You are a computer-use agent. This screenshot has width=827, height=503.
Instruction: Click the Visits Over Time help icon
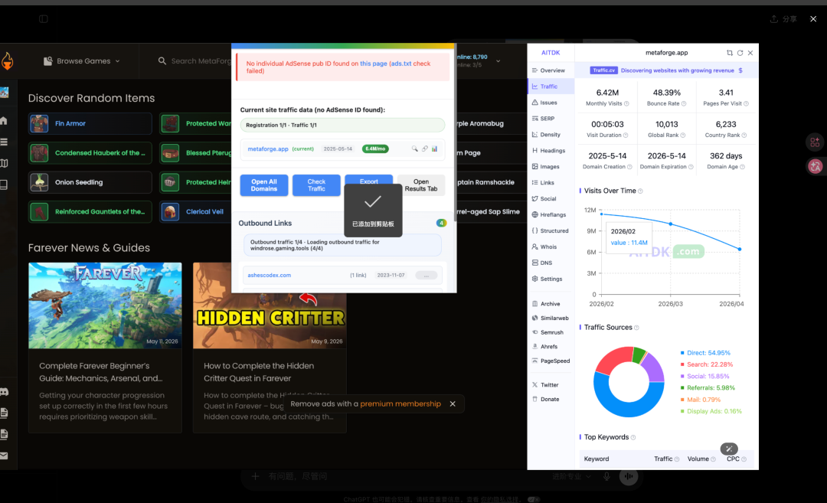click(640, 191)
